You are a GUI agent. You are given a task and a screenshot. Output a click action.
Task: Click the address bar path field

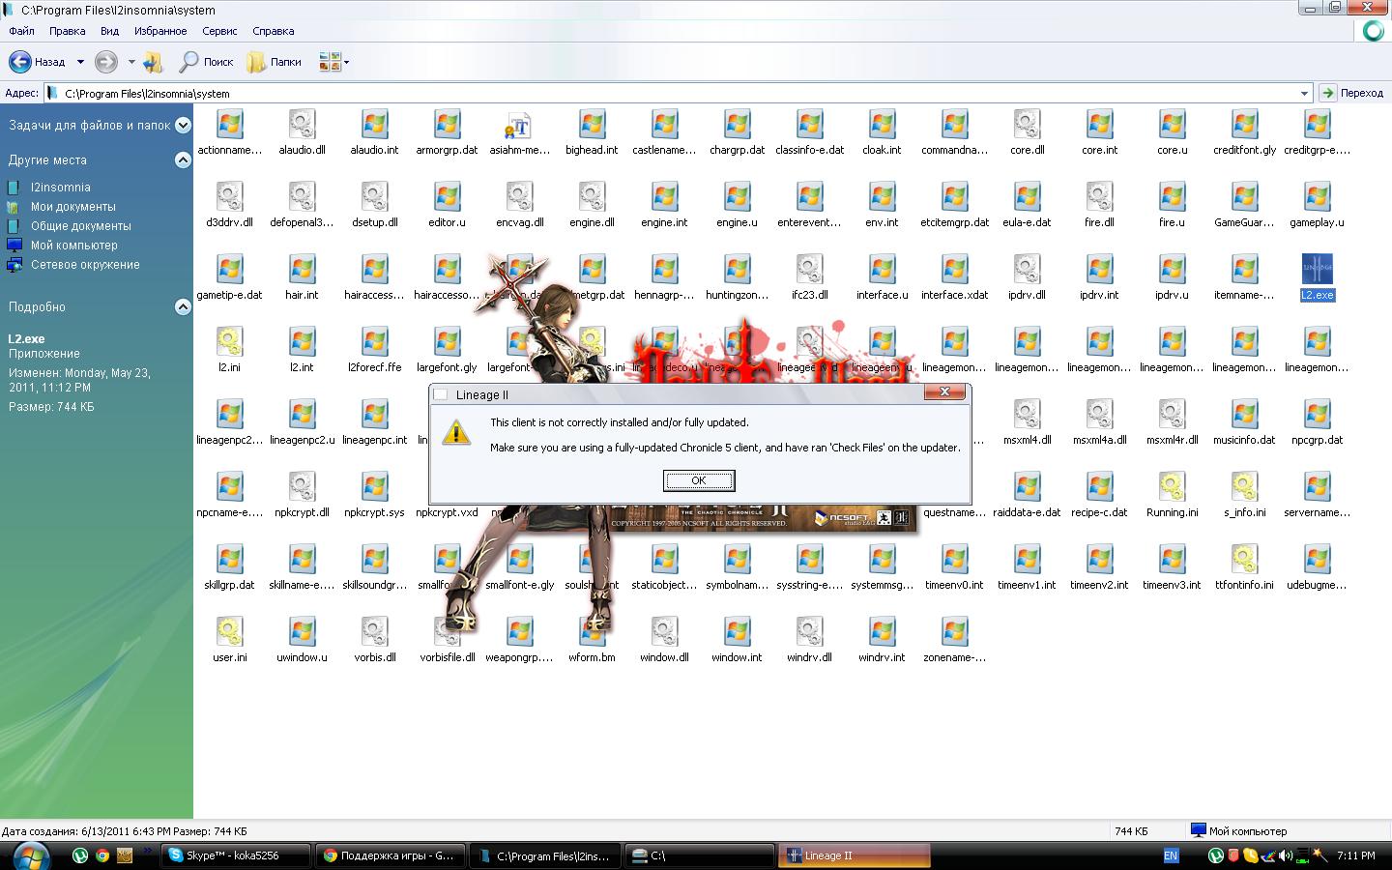tap(677, 94)
